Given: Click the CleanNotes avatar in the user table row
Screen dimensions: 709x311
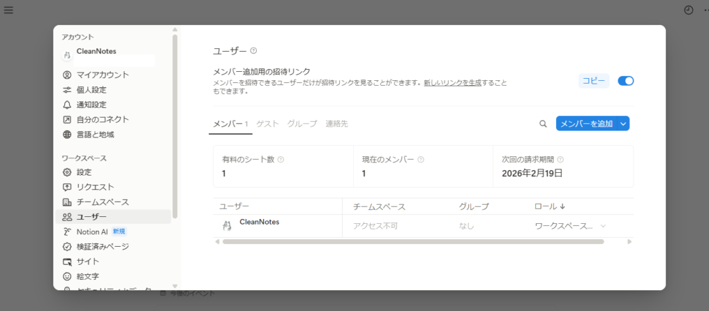Looking at the screenshot, I should point(227,226).
